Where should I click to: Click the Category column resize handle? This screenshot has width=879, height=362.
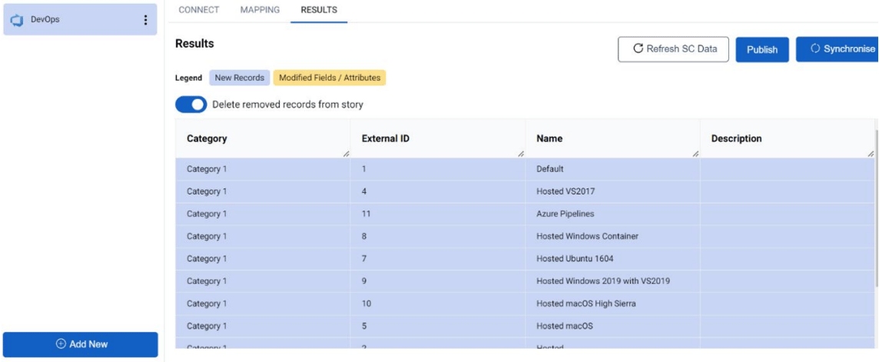pyautogui.click(x=346, y=154)
